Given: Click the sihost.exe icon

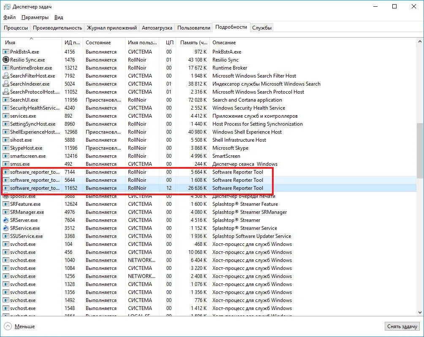Looking at the screenshot, I should pyautogui.click(x=5, y=140).
